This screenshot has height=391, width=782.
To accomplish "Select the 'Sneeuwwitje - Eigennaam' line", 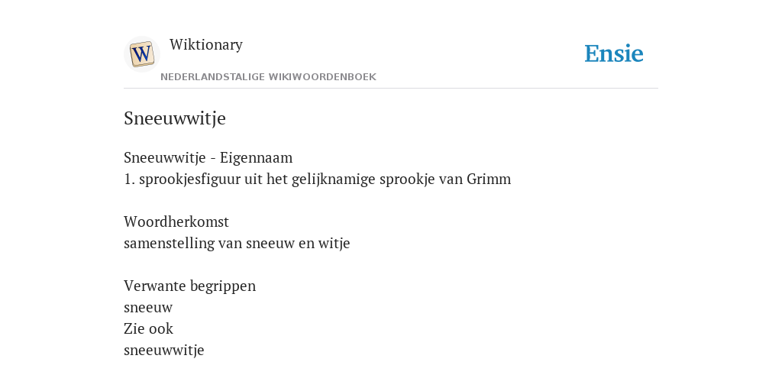I will tap(208, 157).
